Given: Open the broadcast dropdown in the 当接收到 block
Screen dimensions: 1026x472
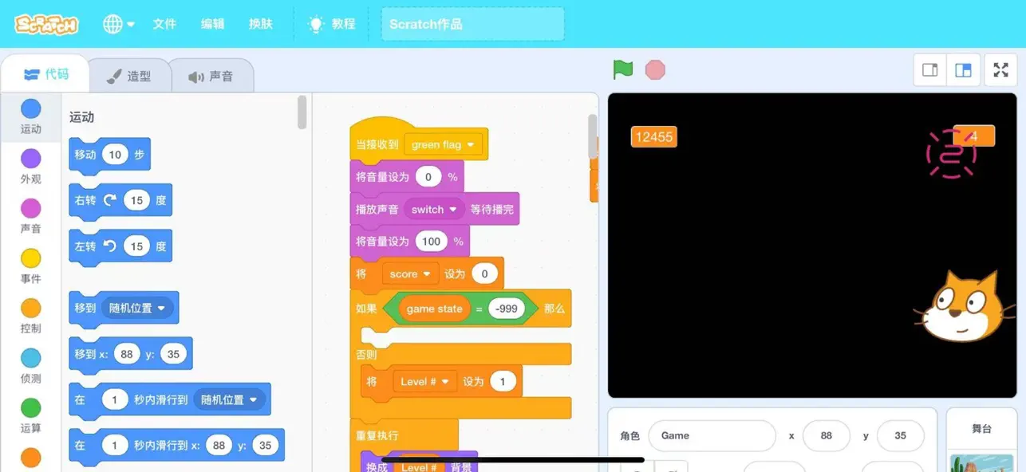Looking at the screenshot, I should coord(444,144).
